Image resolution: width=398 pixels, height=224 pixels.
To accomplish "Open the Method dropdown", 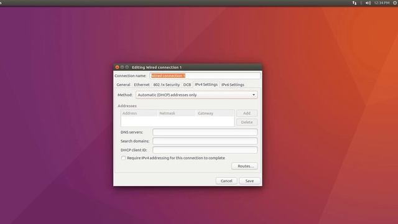I will coord(197,95).
